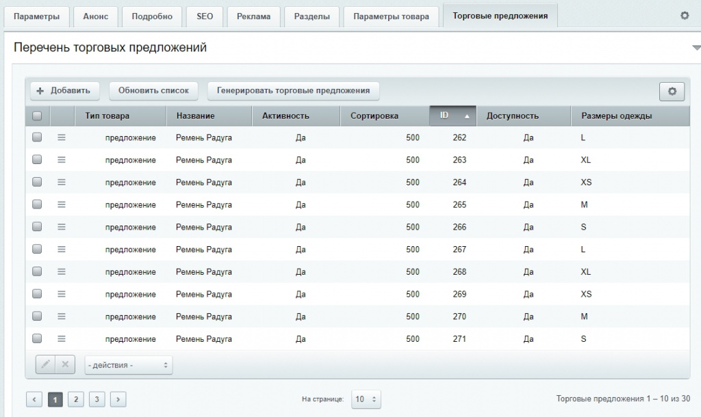Switch to the Параметры товара tab

[x=391, y=17]
